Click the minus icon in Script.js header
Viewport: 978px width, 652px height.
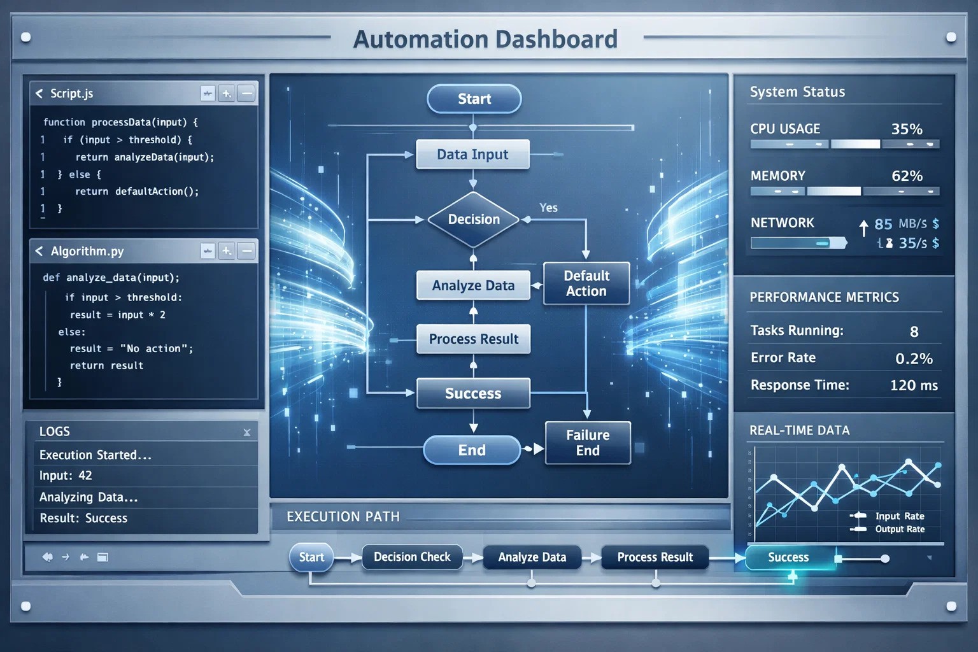pyautogui.click(x=246, y=94)
